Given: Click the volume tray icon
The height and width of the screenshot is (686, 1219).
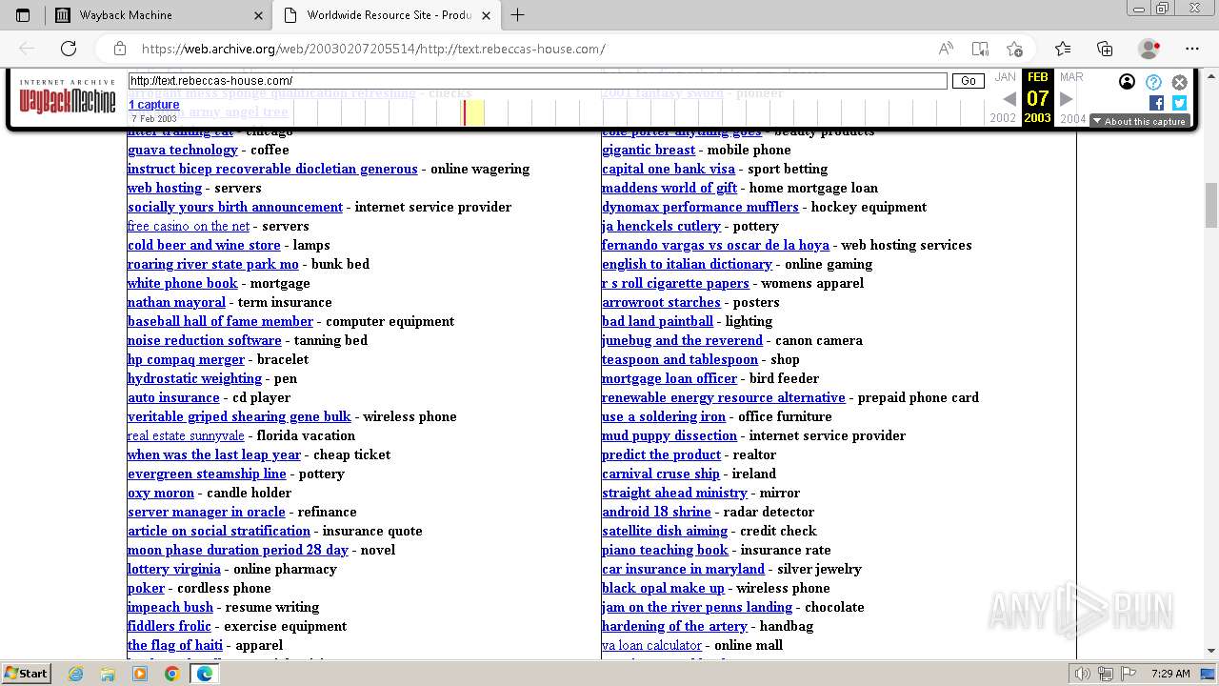Looking at the screenshot, I should 1082,674.
